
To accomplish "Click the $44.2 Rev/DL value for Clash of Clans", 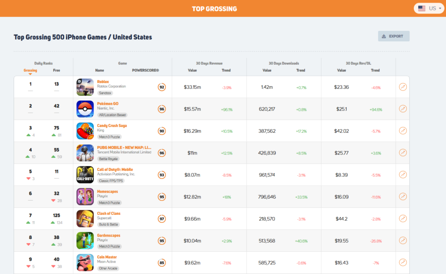I will tap(341, 219).
